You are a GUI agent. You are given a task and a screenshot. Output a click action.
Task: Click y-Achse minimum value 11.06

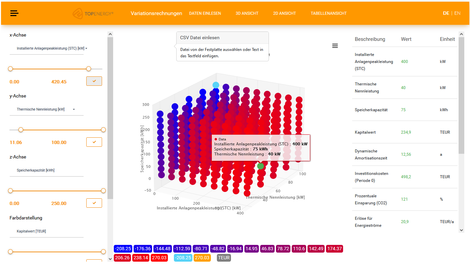16,142
